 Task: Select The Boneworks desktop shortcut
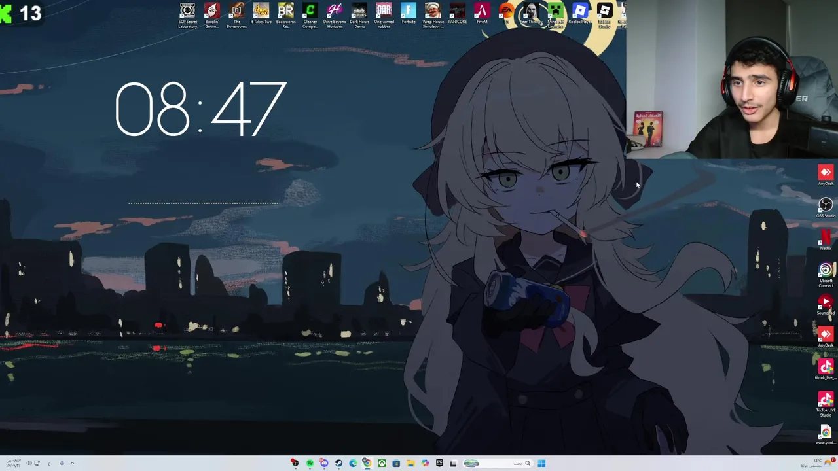pyautogui.click(x=236, y=16)
